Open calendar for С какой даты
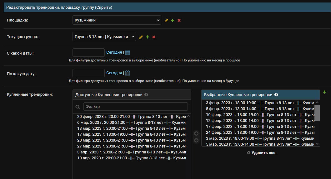Viewport: 331px width, 179px height. pos(128,52)
